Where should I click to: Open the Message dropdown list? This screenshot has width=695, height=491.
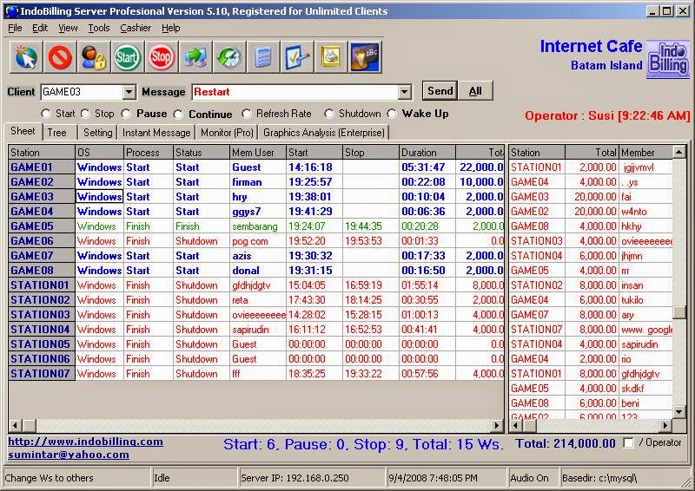pyautogui.click(x=404, y=92)
